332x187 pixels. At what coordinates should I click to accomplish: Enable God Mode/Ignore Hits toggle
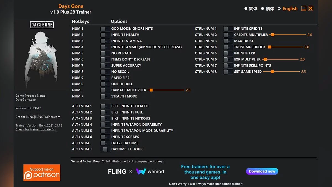click(x=105, y=29)
